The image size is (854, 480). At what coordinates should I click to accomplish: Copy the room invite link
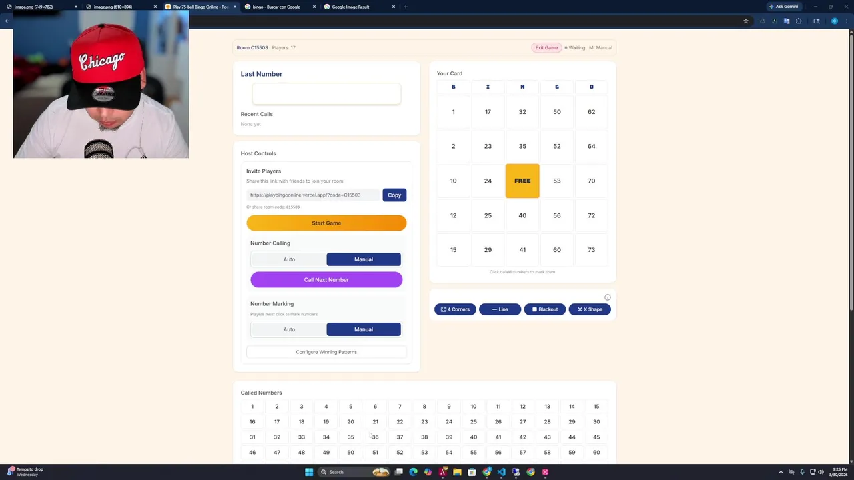click(x=394, y=195)
